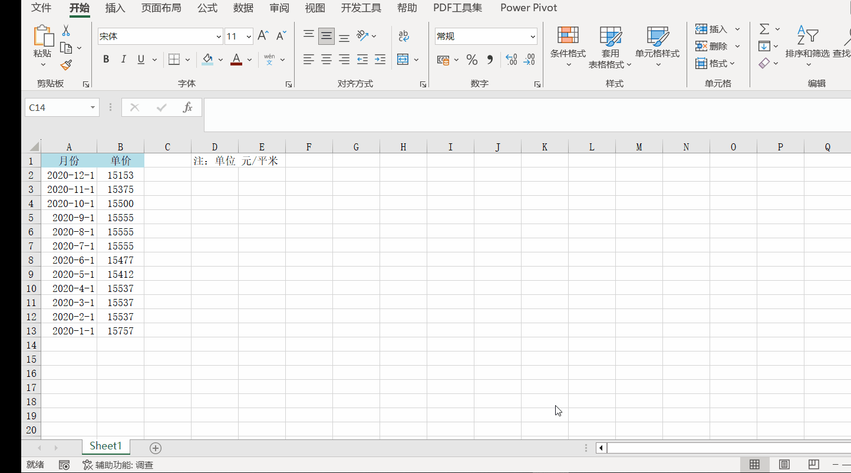Image resolution: width=851 pixels, height=473 pixels.
Task: Click the AutoSum Σ icon
Action: pos(766,28)
